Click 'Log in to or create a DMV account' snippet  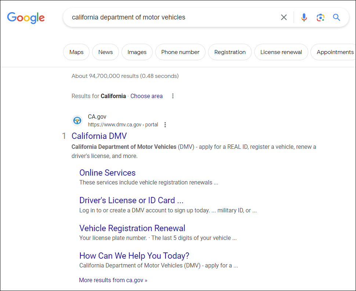pyautogui.click(x=168, y=211)
